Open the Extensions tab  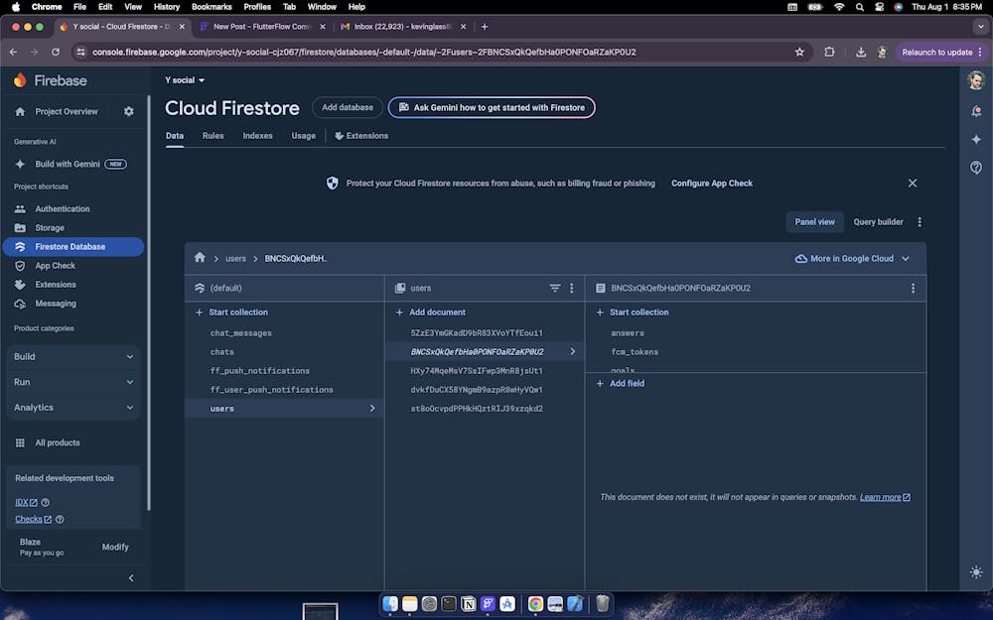pos(361,135)
